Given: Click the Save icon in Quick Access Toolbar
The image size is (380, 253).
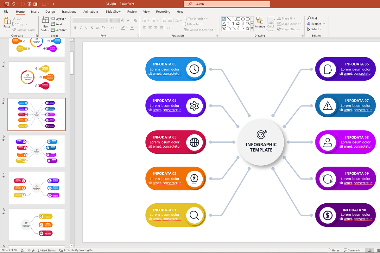Looking at the screenshot, I should [7, 4].
